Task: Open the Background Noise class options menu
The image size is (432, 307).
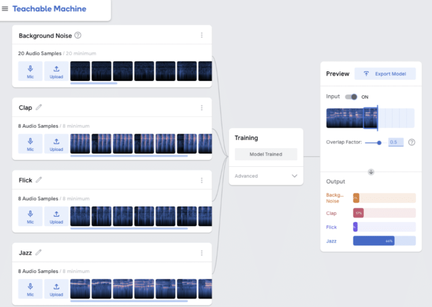Action: pyautogui.click(x=201, y=35)
